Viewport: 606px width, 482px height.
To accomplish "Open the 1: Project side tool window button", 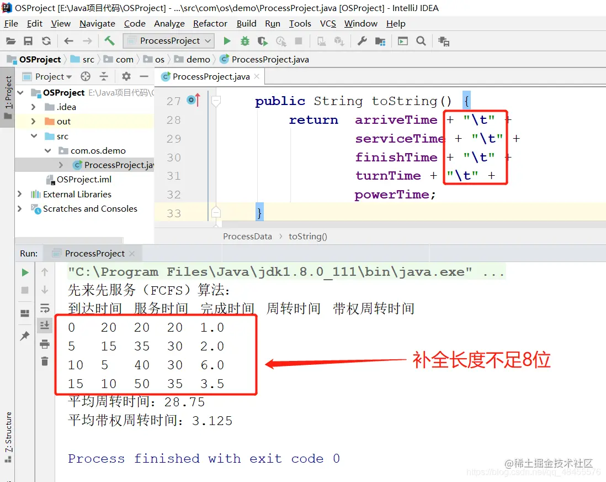I will tap(8, 97).
